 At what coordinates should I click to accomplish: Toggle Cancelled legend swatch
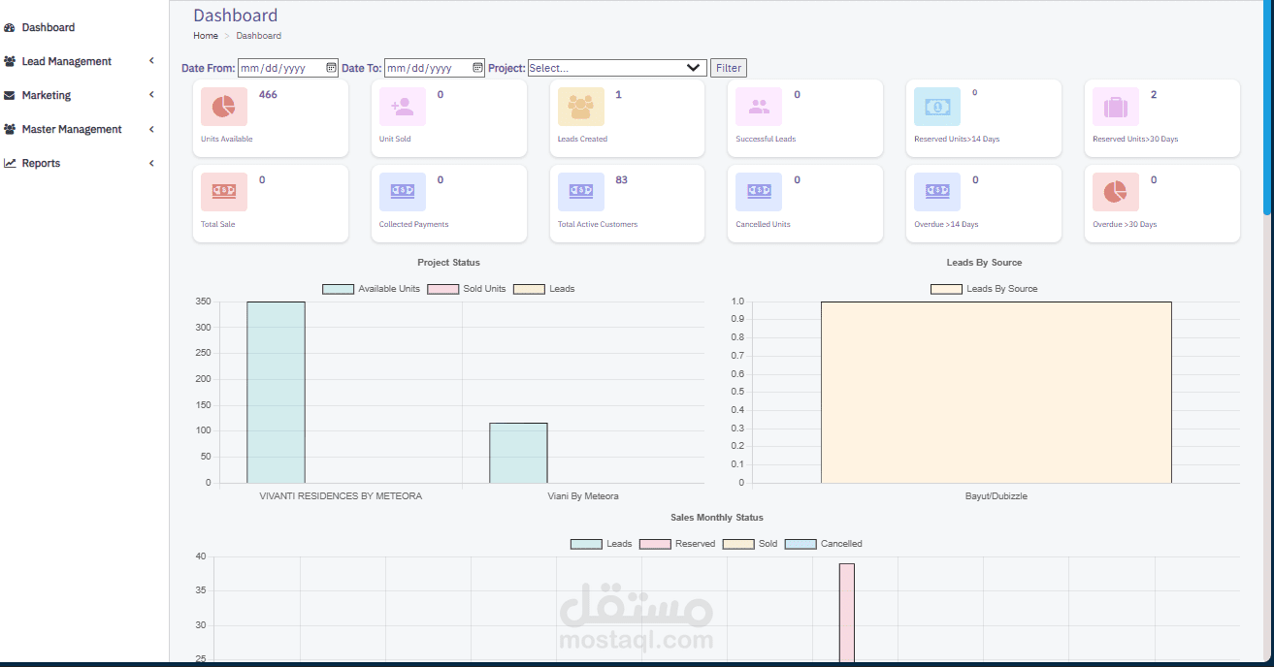(800, 544)
